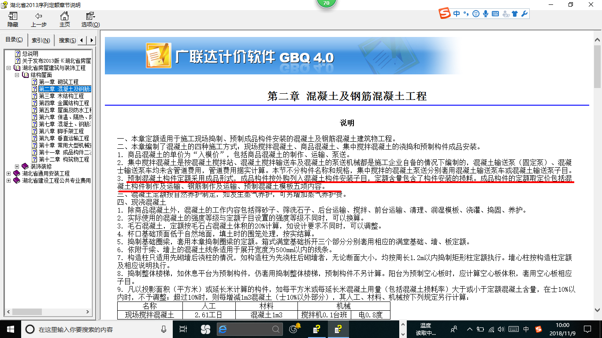602x338 pixels.
Task: Click taskbar search microphone icon
Action: coord(164,329)
